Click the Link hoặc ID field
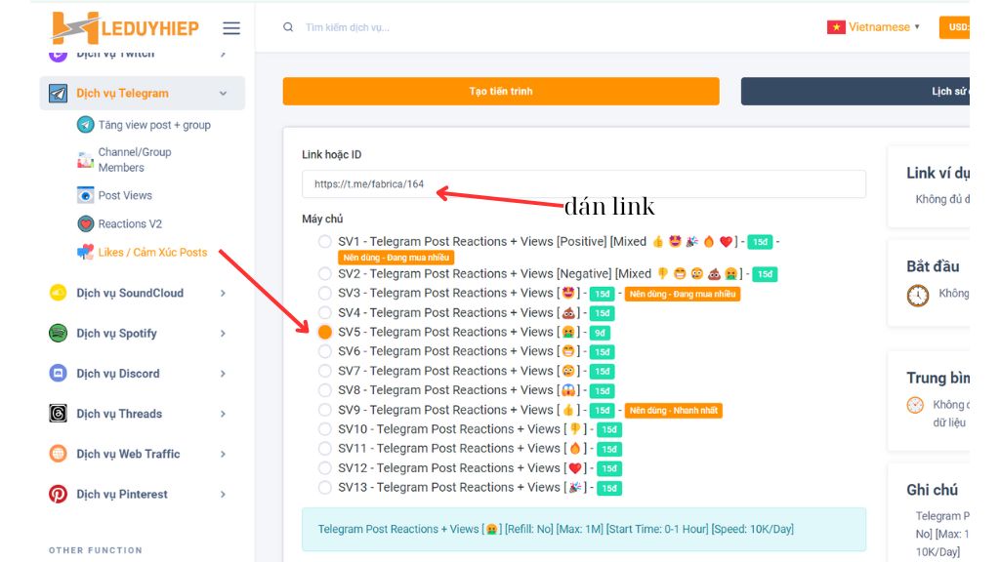Viewport: 1000px width, 562px height. pyautogui.click(x=584, y=184)
